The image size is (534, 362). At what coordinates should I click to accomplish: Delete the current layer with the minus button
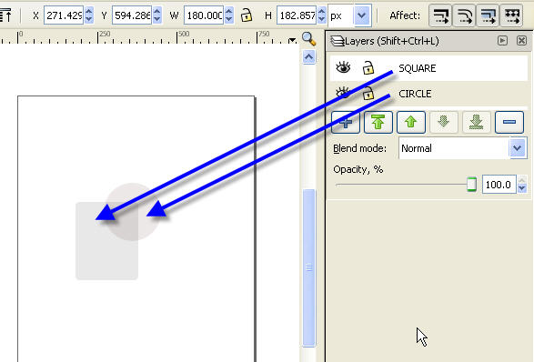(x=509, y=122)
